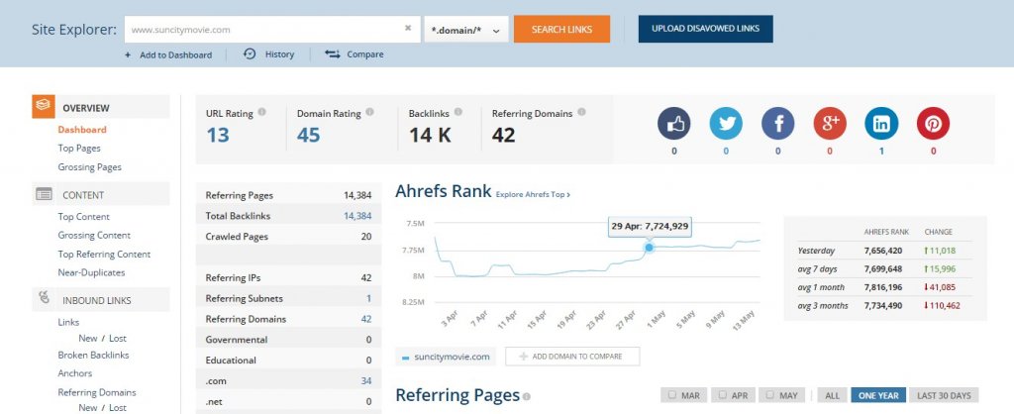
Task: Open Top Referring Content in the sidebar
Action: tap(104, 255)
